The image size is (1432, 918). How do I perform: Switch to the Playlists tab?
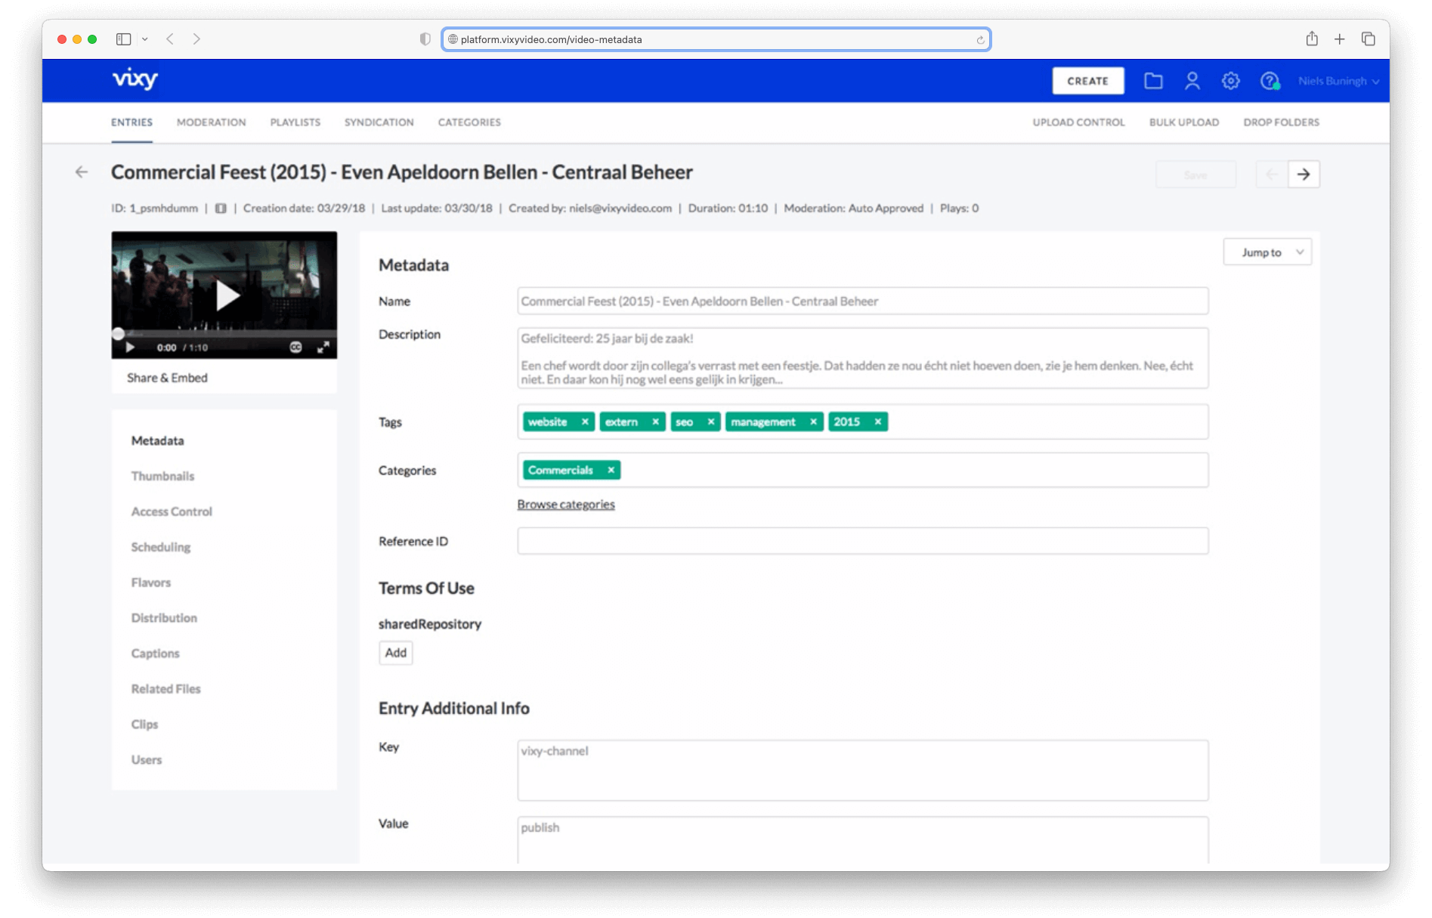tap(295, 122)
